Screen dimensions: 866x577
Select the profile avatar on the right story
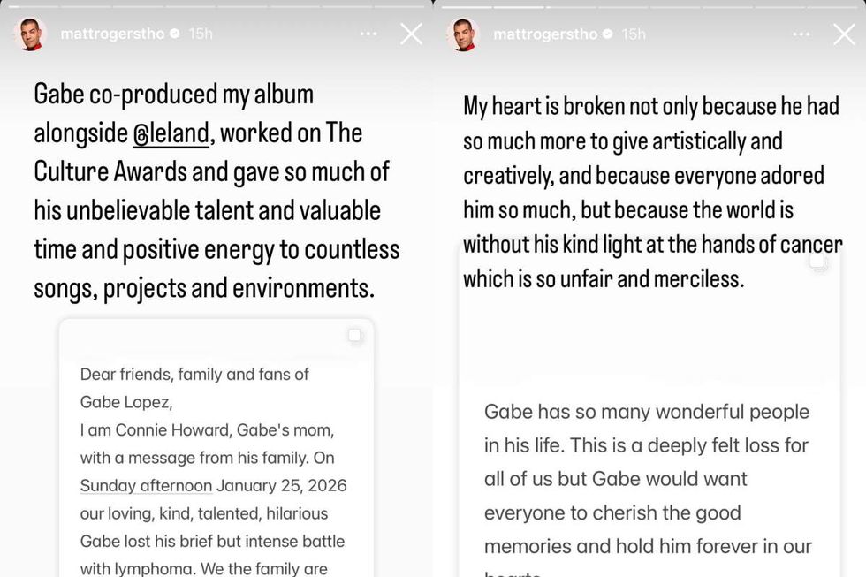(x=463, y=34)
